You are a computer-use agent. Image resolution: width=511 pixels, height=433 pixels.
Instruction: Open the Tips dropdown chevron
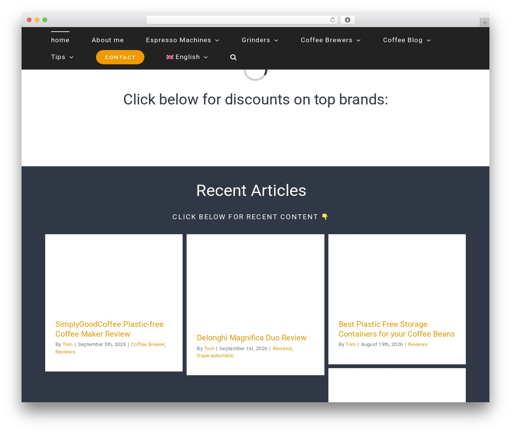click(71, 57)
